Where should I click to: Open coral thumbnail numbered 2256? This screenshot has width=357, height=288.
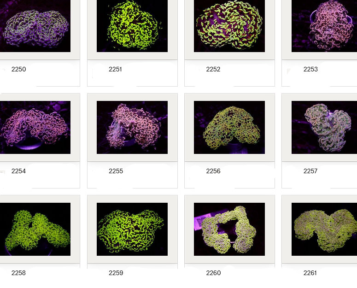(x=229, y=127)
